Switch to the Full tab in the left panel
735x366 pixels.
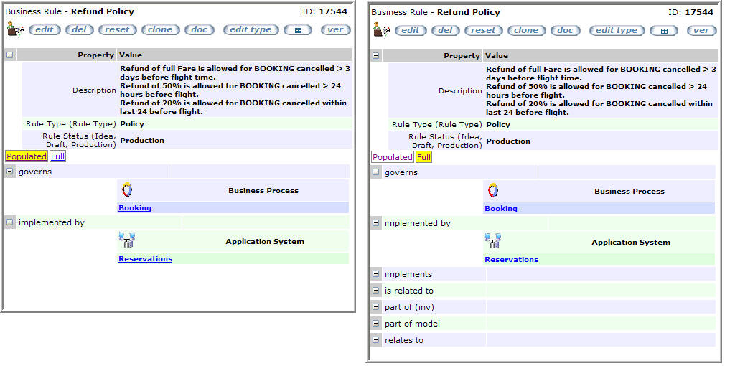coord(57,156)
